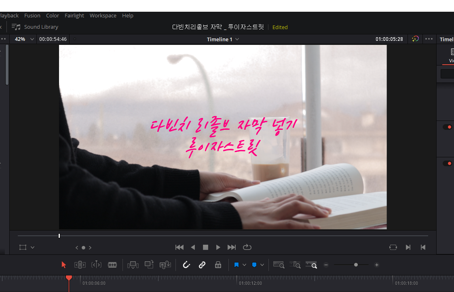Open the marker color dropdown
The height and width of the screenshot is (292, 454).
pos(262,265)
